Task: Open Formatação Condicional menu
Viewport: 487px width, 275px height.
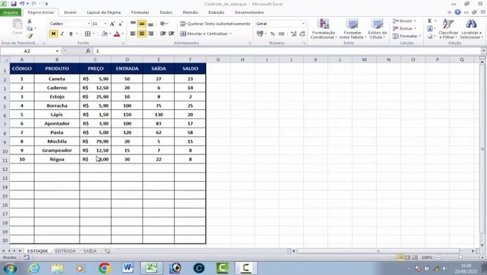Action: (x=323, y=29)
